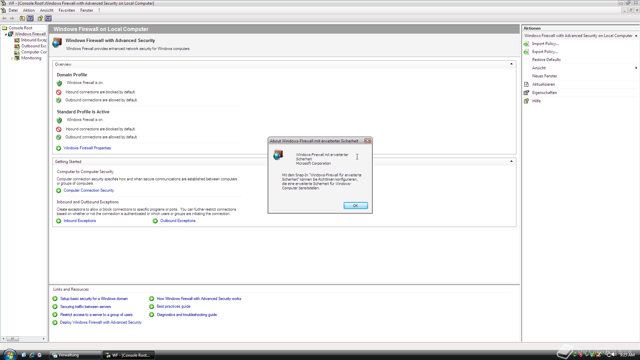Click the Forward arrow in the toolbar

12,18
